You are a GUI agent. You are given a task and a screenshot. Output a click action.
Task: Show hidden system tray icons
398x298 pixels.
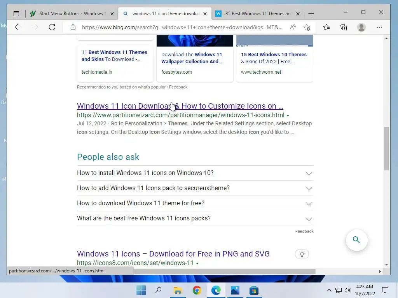pos(329,290)
